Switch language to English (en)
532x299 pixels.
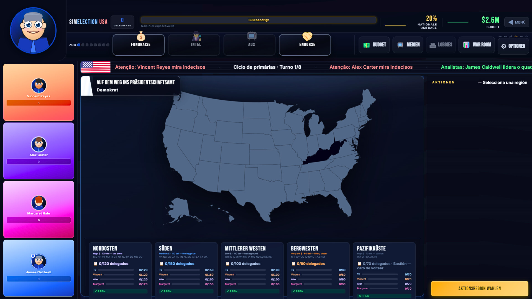(500, 36)
